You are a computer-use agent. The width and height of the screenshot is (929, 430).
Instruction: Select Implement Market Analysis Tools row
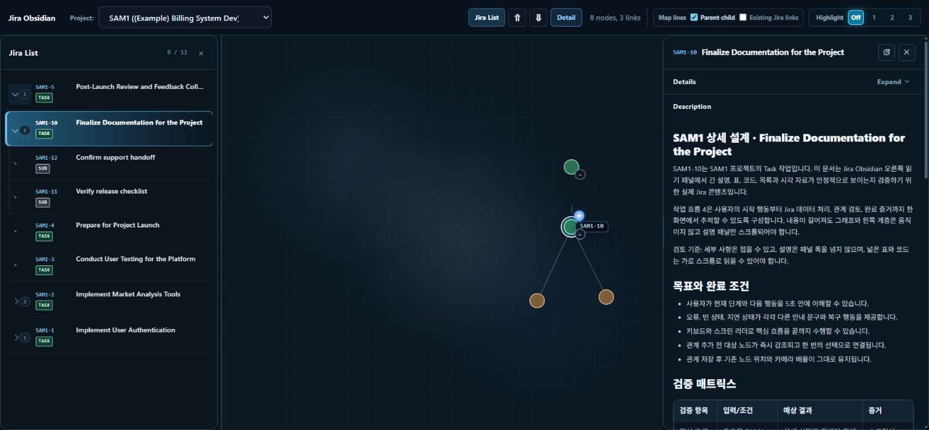[x=109, y=300]
